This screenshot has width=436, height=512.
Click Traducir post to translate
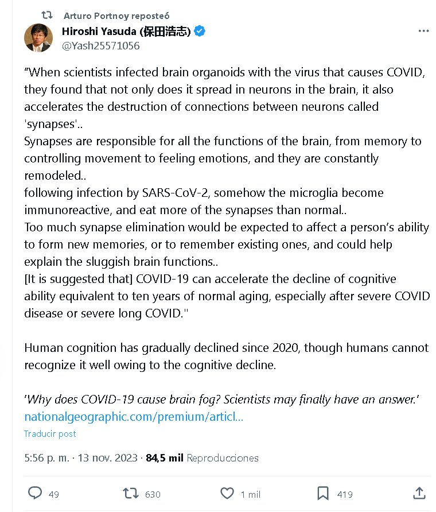pos(50,434)
